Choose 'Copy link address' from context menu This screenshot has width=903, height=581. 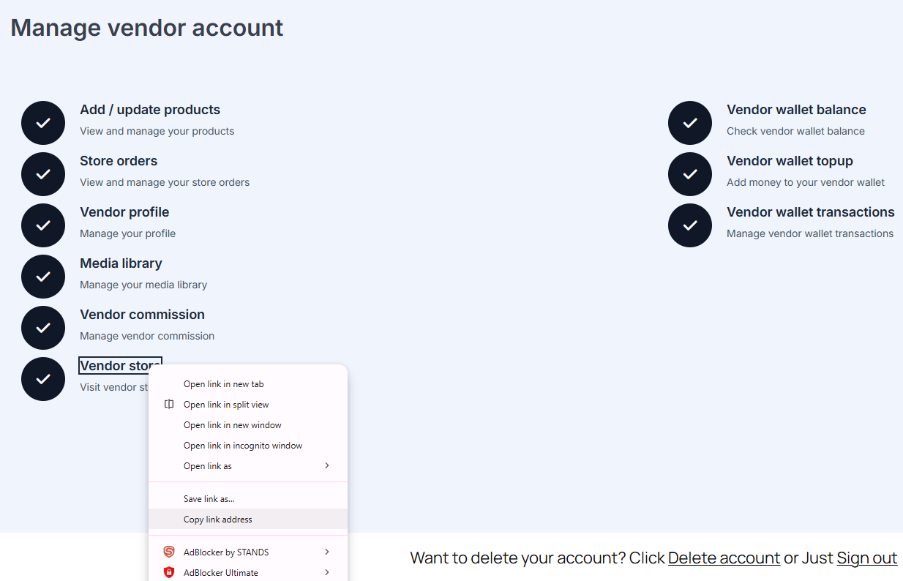[218, 520]
